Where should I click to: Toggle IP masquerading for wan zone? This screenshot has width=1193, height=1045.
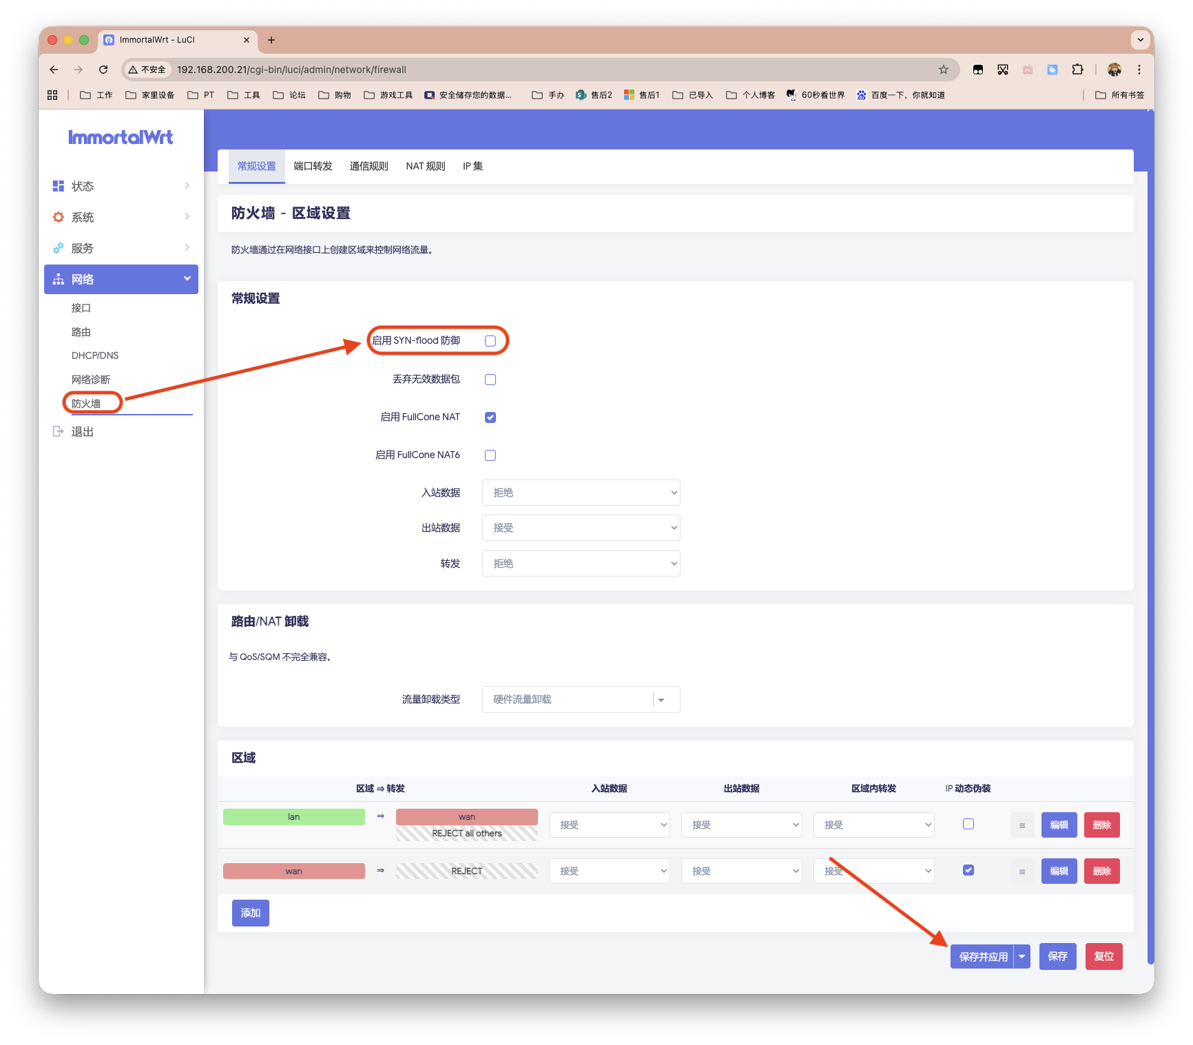coord(968,870)
